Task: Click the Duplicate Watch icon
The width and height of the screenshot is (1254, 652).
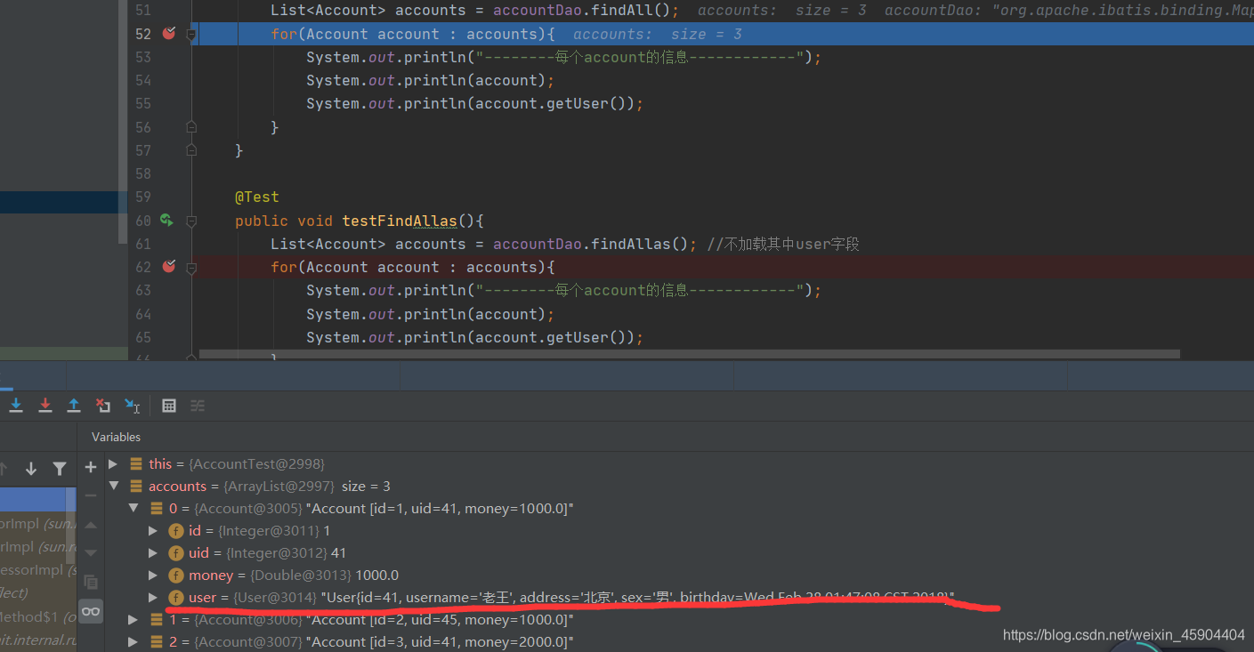Action: coord(91,582)
